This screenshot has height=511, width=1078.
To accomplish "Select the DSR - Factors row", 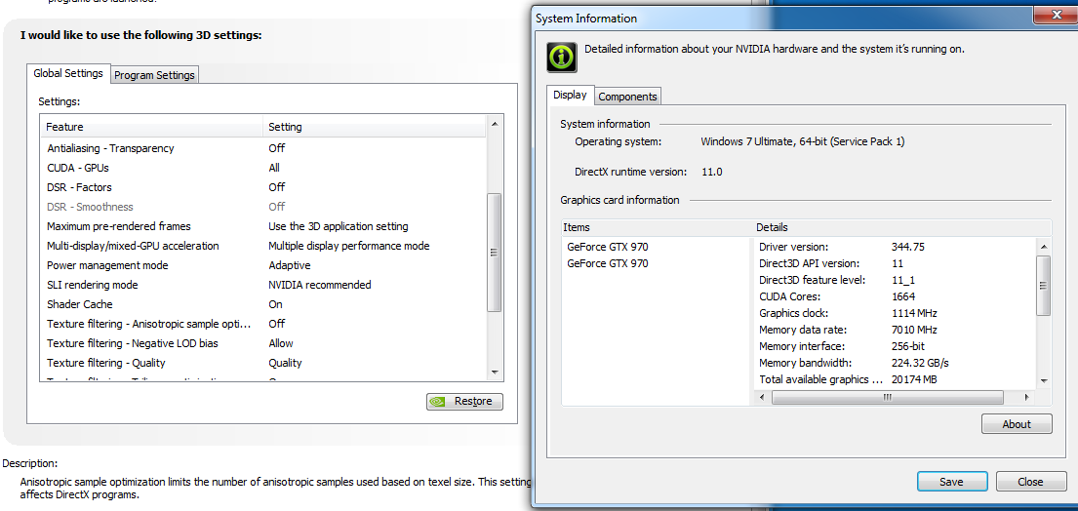I will pyautogui.click(x=262, y=187).
